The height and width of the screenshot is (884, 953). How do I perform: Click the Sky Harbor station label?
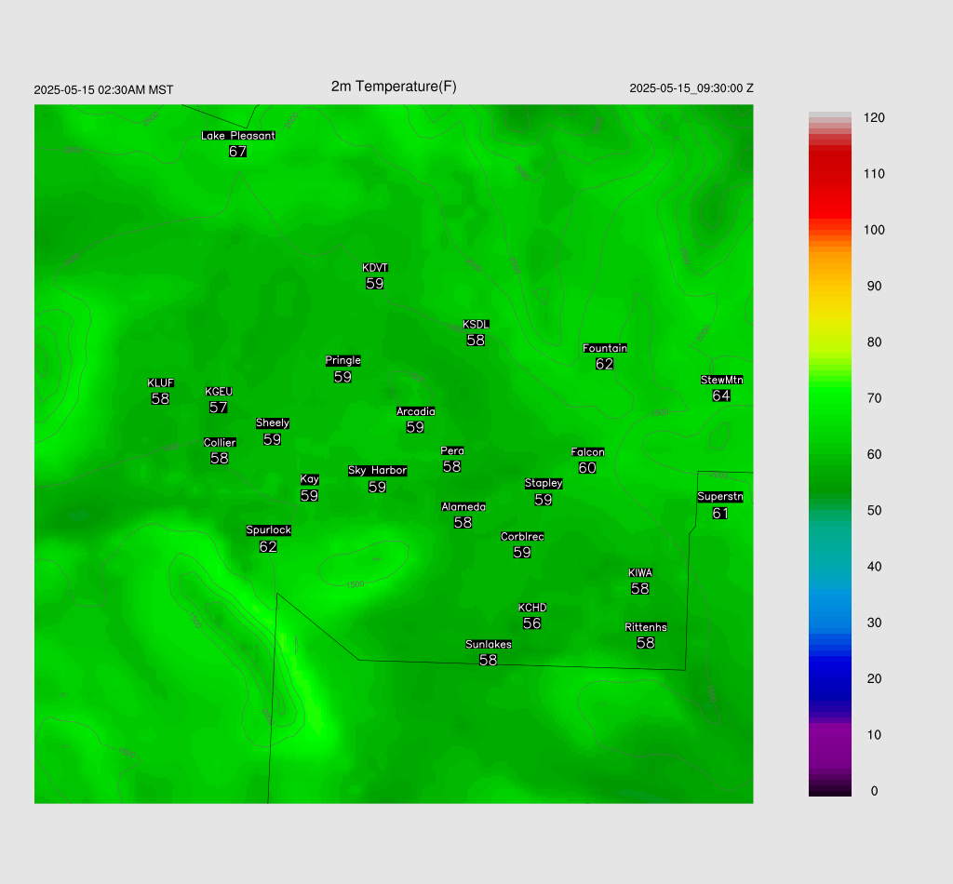[378, 470]
